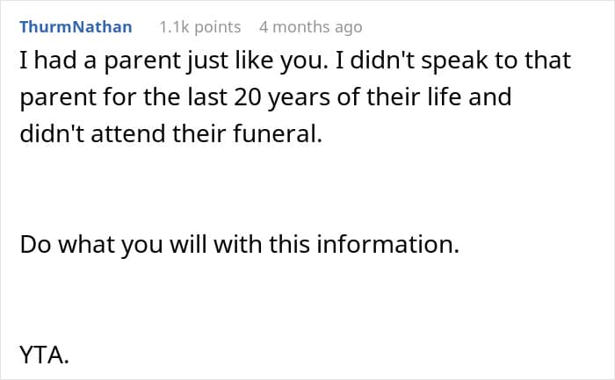Open the 4 months ago timestamp permalink
The image size is (615, 380).
[x=311, y=27]
